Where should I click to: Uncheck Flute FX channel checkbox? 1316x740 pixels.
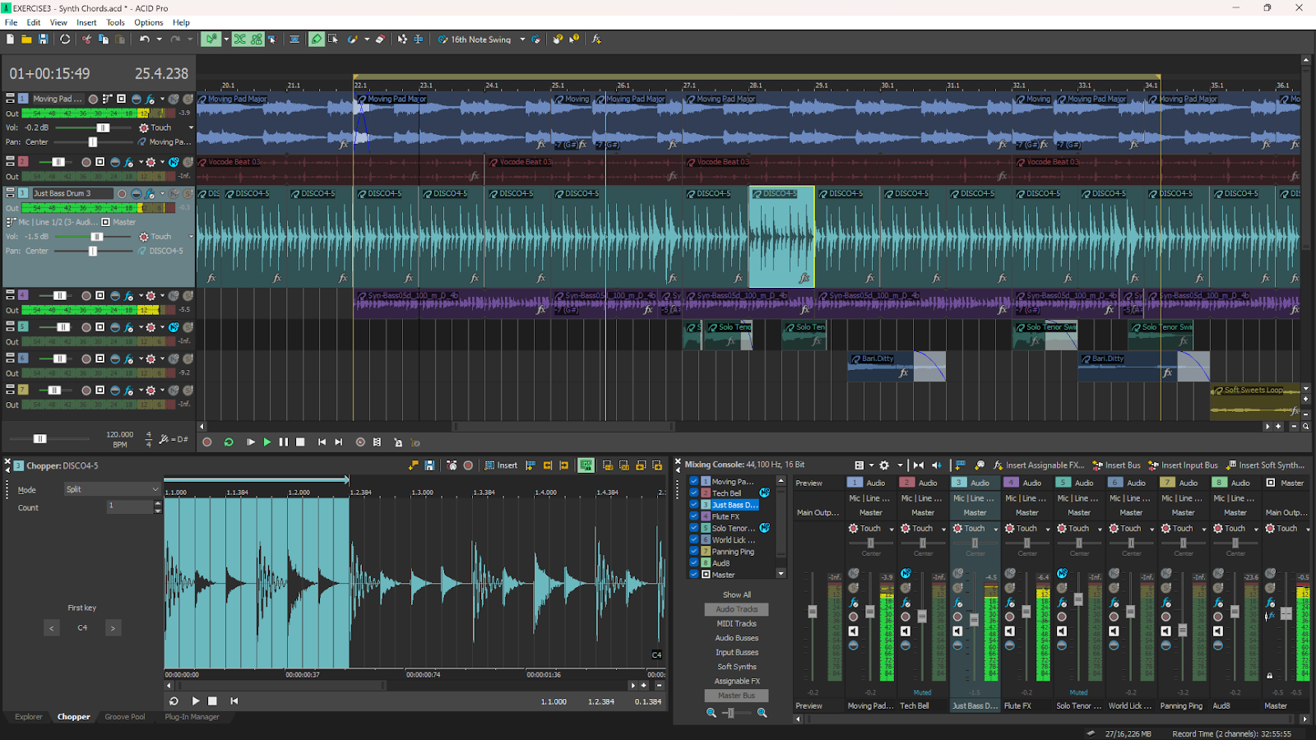[694, 516]
